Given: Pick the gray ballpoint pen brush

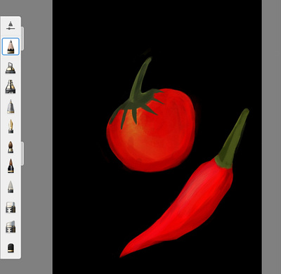Looking at the screenshot, I should (11, 187).
